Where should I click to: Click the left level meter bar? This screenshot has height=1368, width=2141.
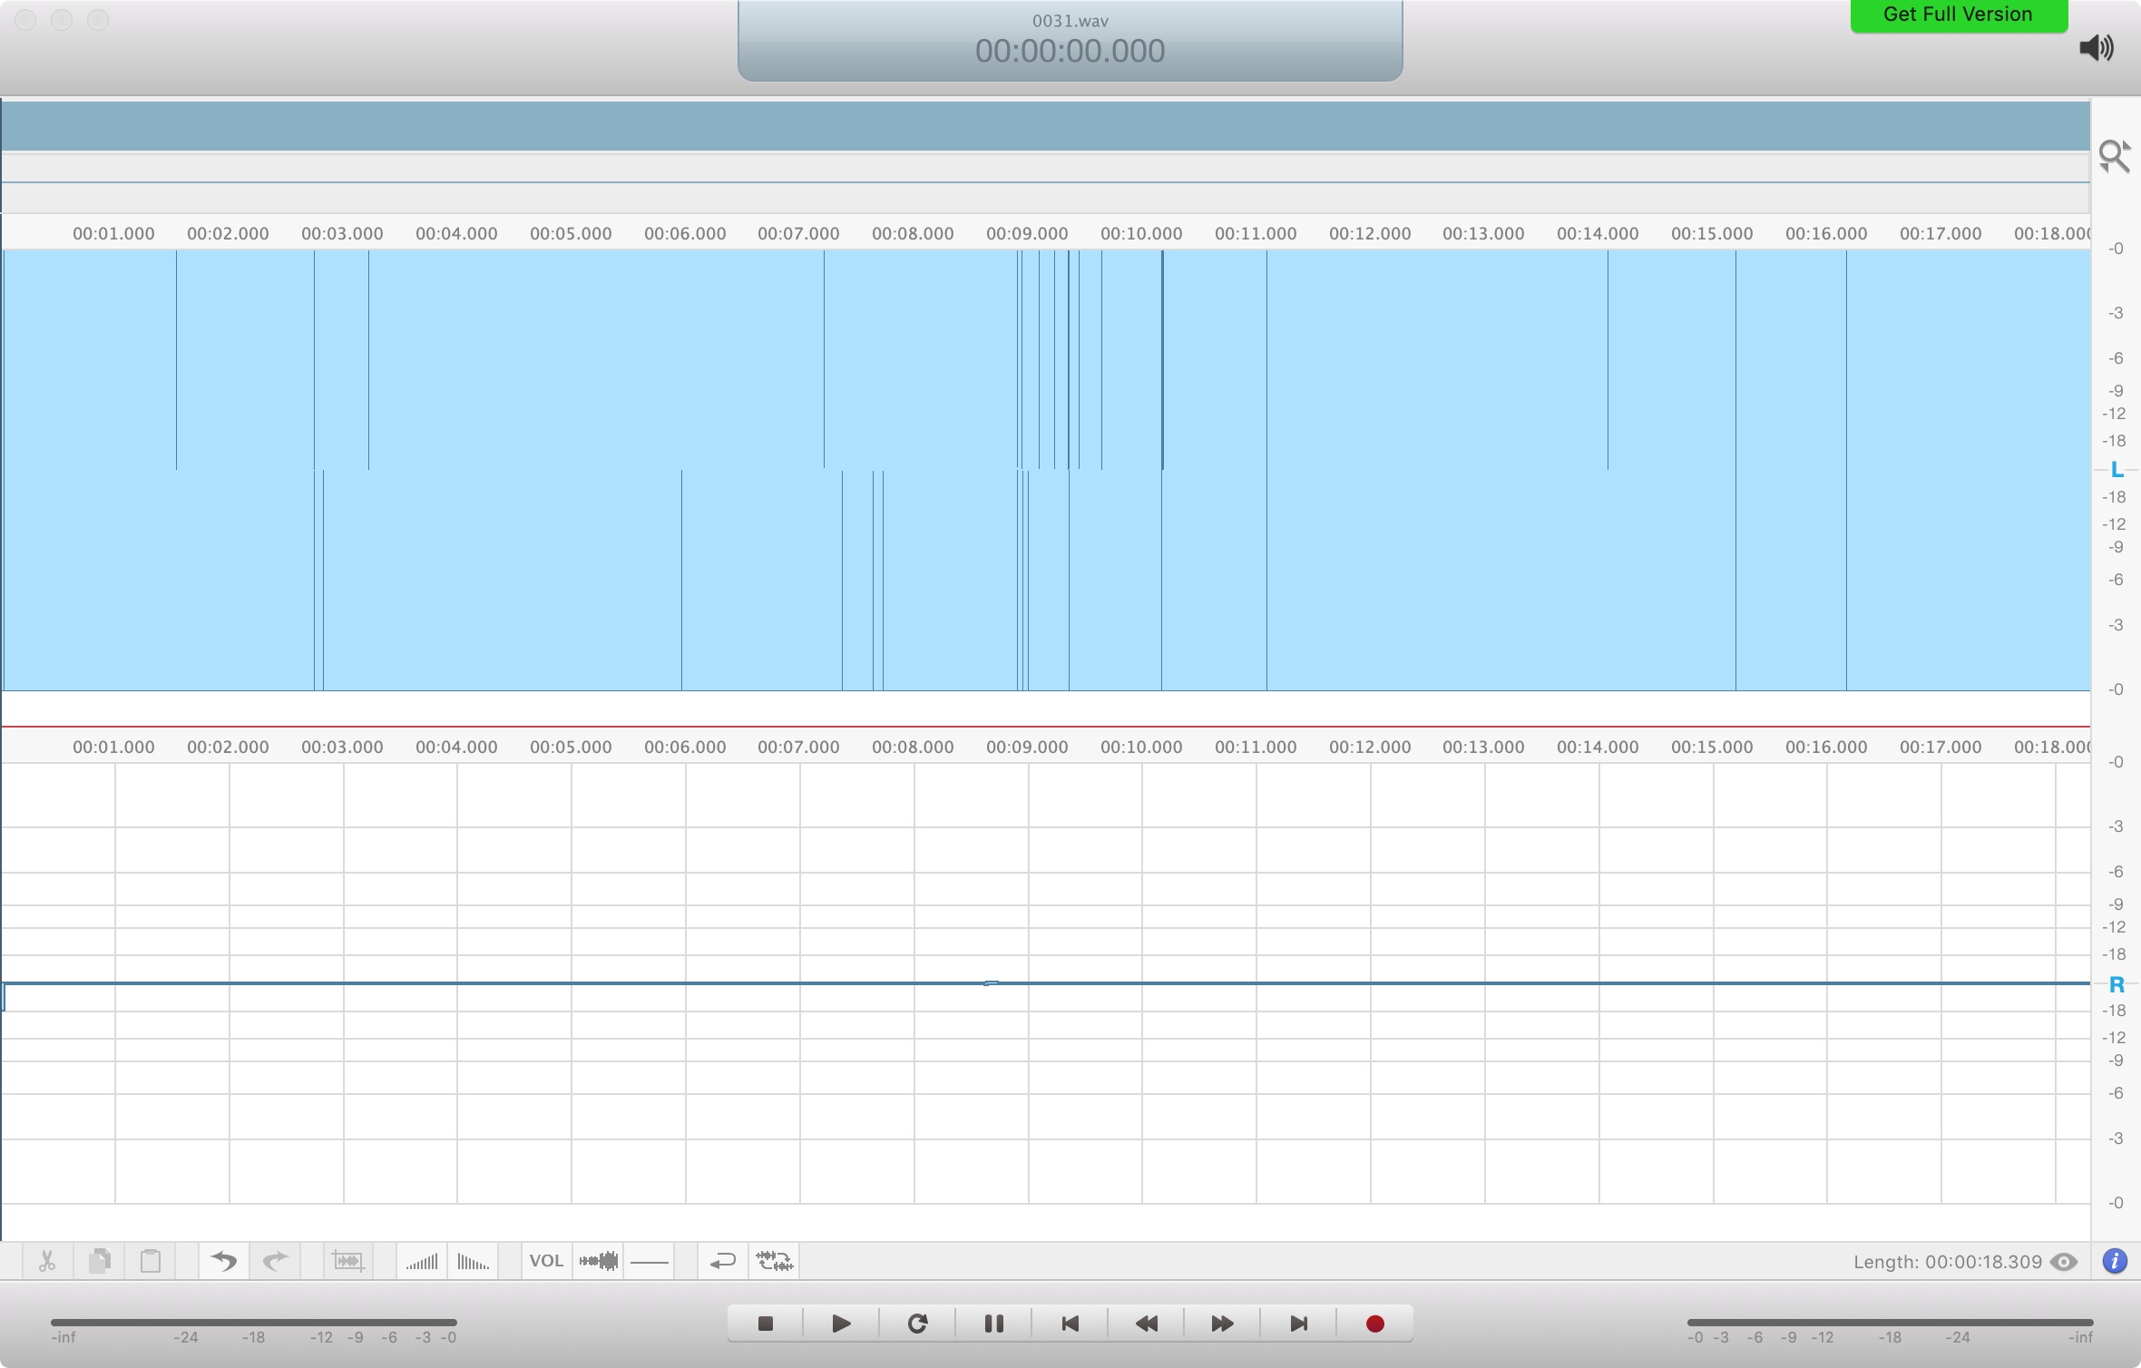(x=254, y=1323)
